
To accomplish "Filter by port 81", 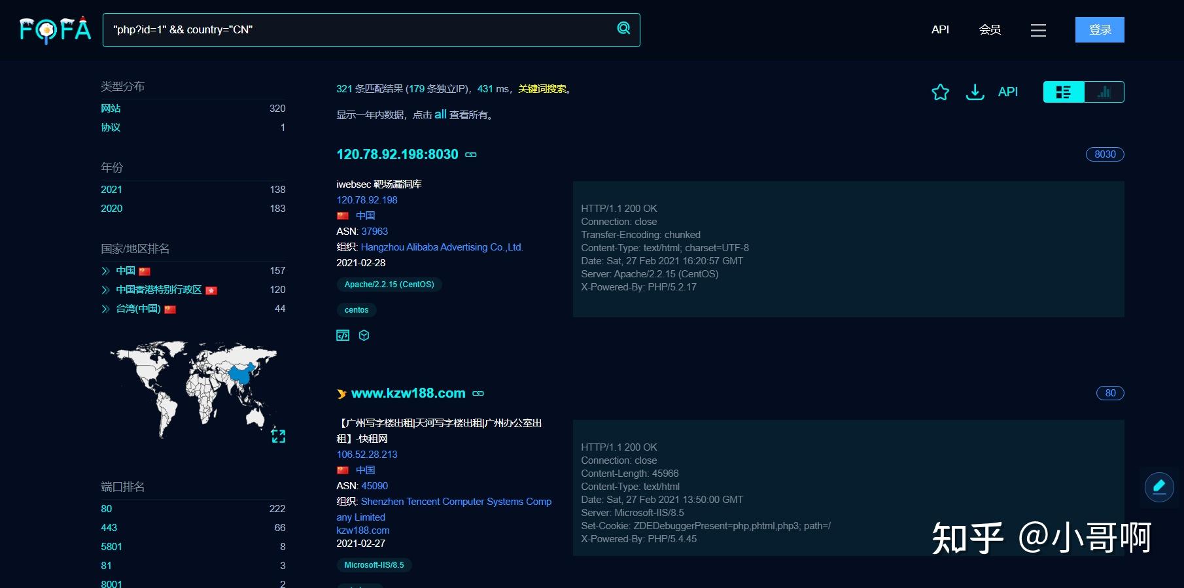I will point(106,566).
